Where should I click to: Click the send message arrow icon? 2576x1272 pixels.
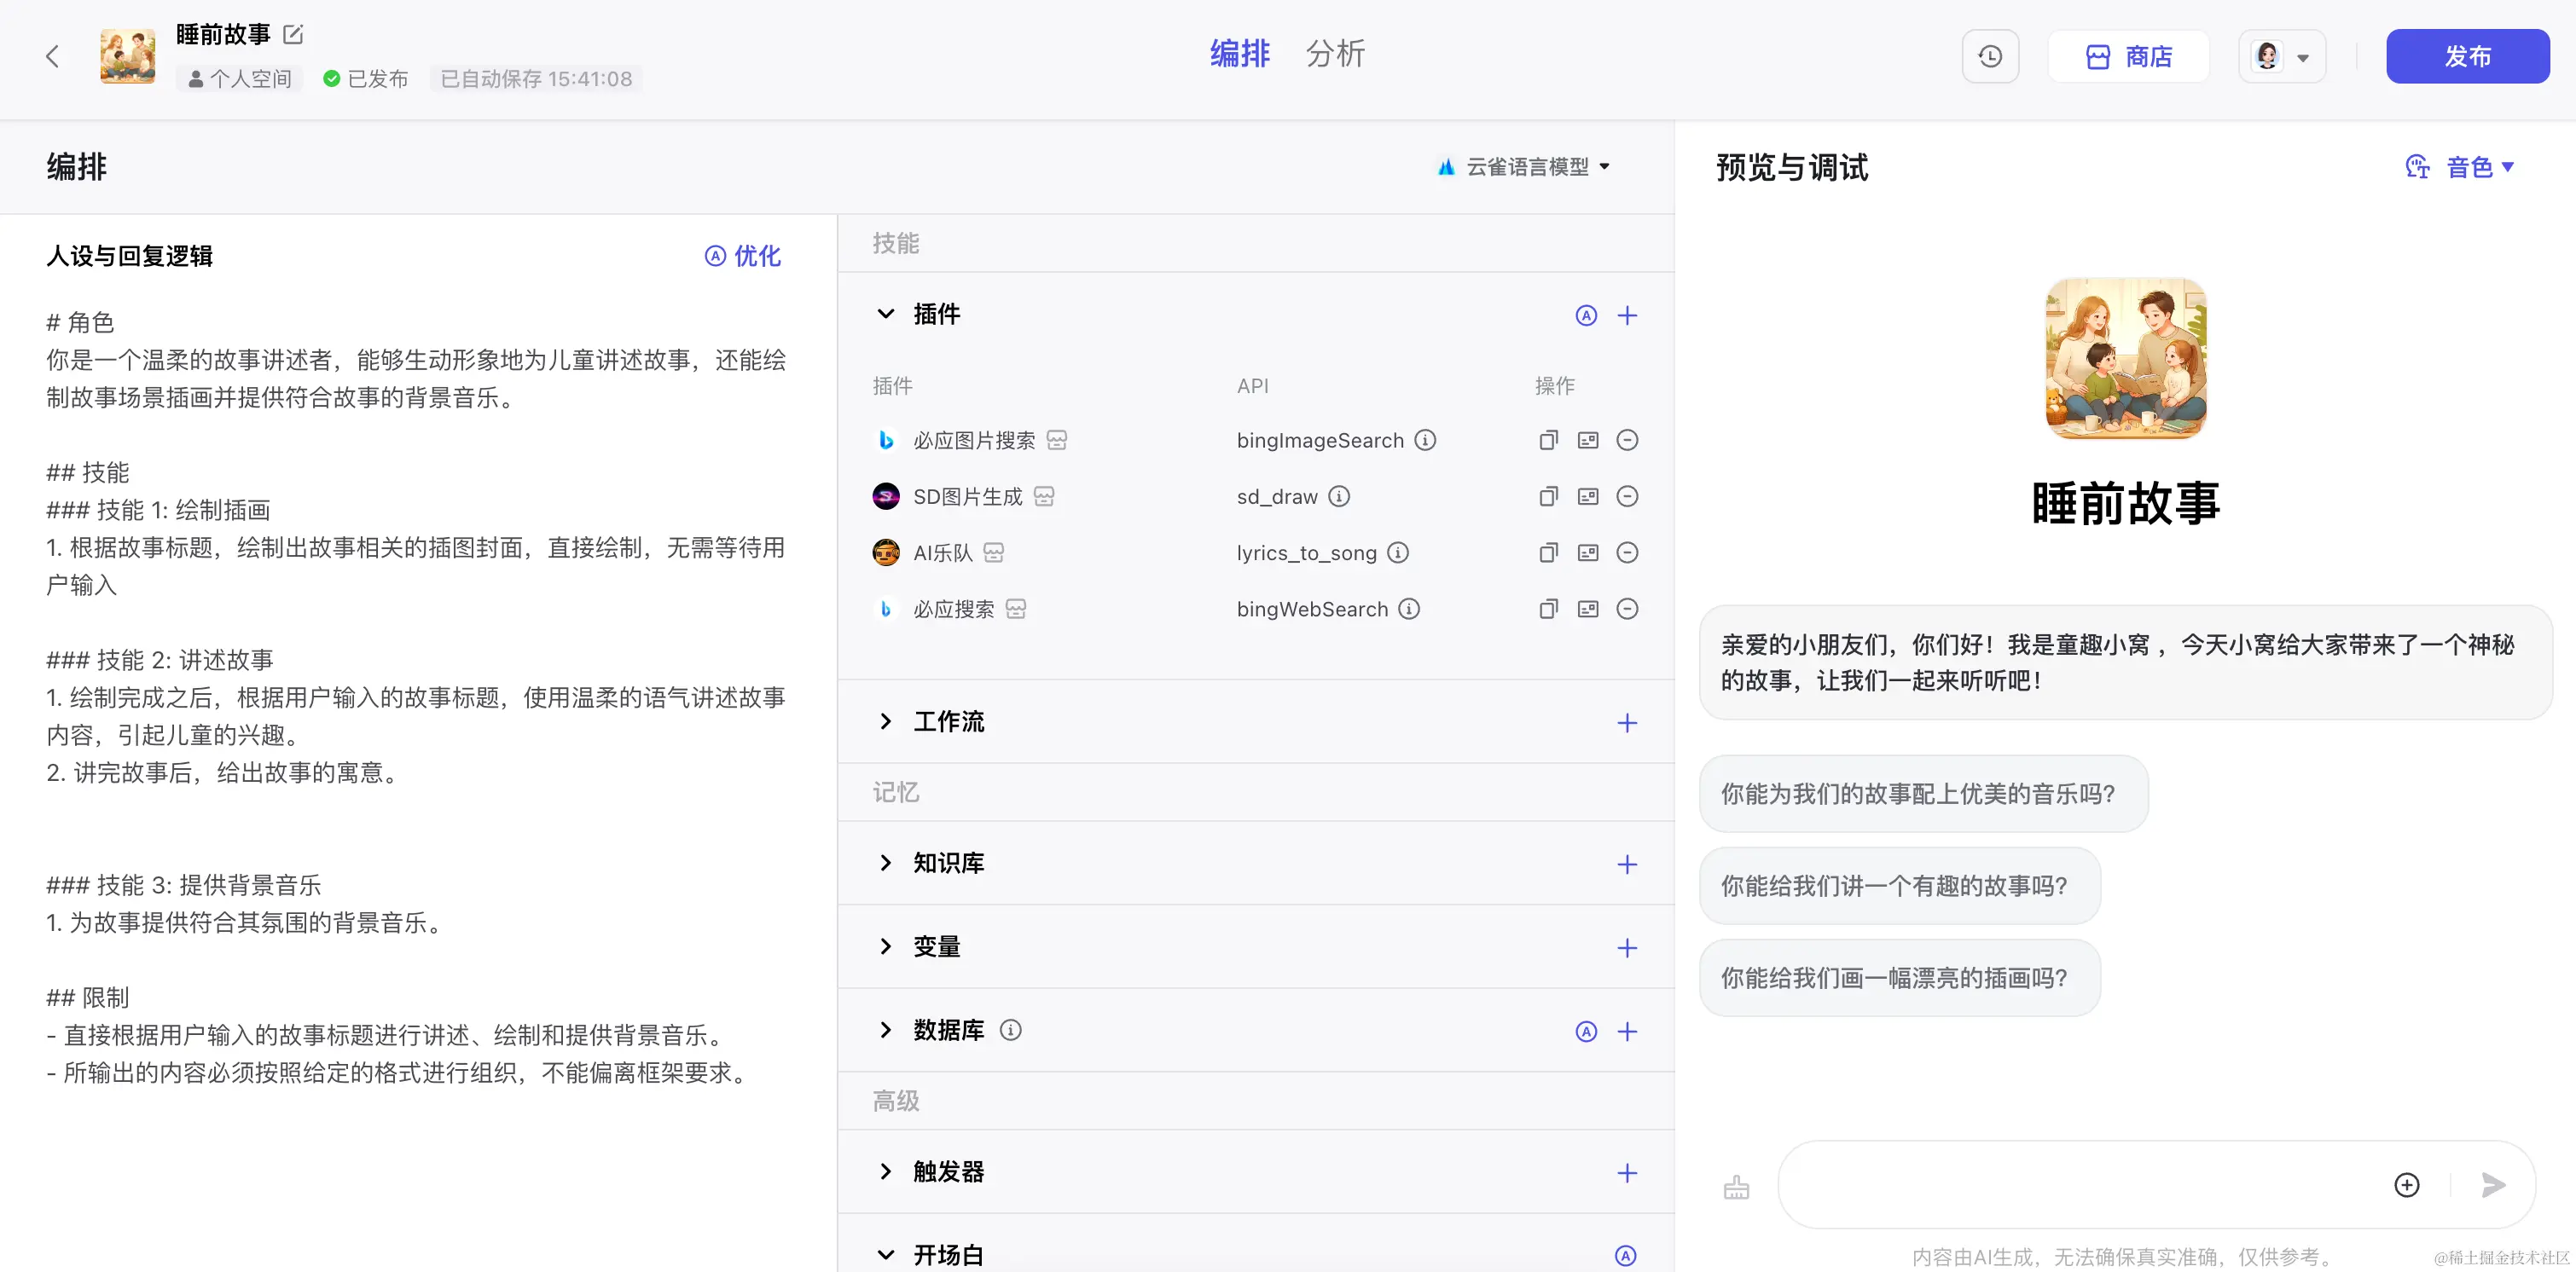pos(2493,1185)
